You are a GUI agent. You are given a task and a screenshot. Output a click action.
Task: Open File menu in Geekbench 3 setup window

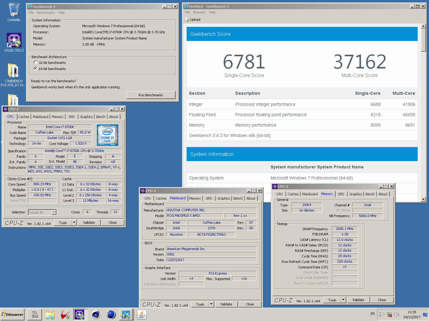31,13
